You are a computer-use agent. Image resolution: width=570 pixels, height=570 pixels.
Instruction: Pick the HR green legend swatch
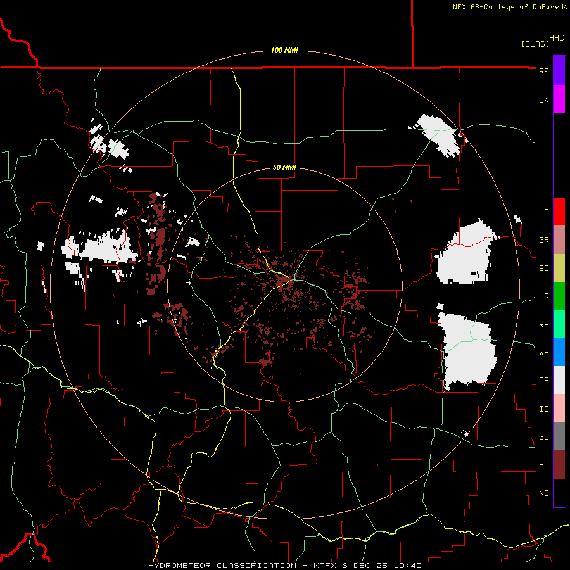[559, 296]
